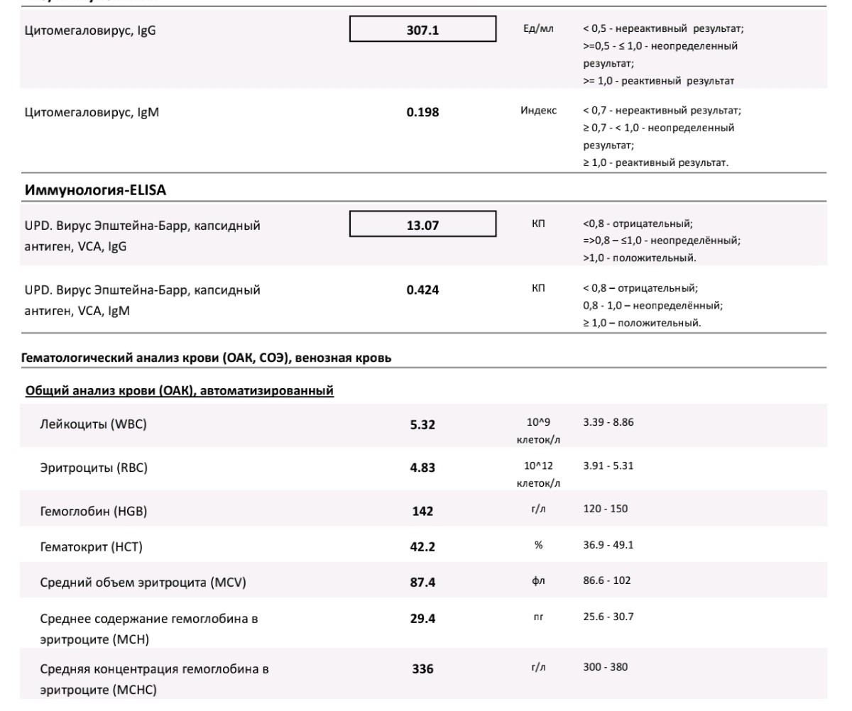Viewport: 852px width, 711px height.
Task: Select the Цитомегаловирус, IgM test name
Action: click(92, 111)
